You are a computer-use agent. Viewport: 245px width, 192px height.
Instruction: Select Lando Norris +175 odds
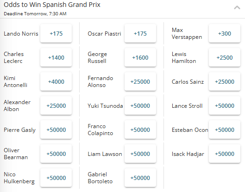pos(56,33)
